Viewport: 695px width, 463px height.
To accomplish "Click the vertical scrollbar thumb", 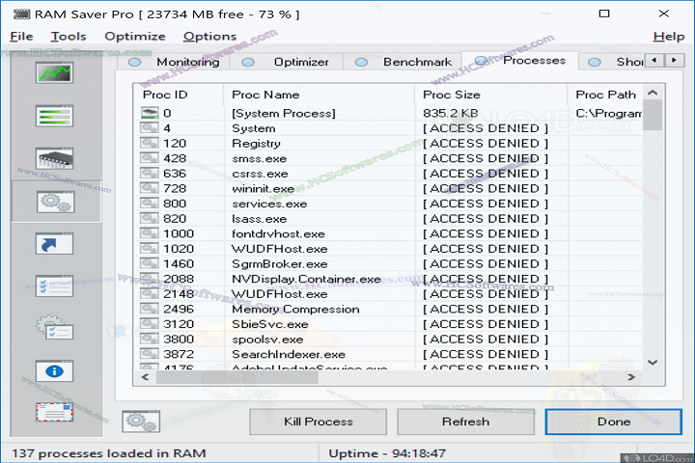I will (x=652, y=115).
